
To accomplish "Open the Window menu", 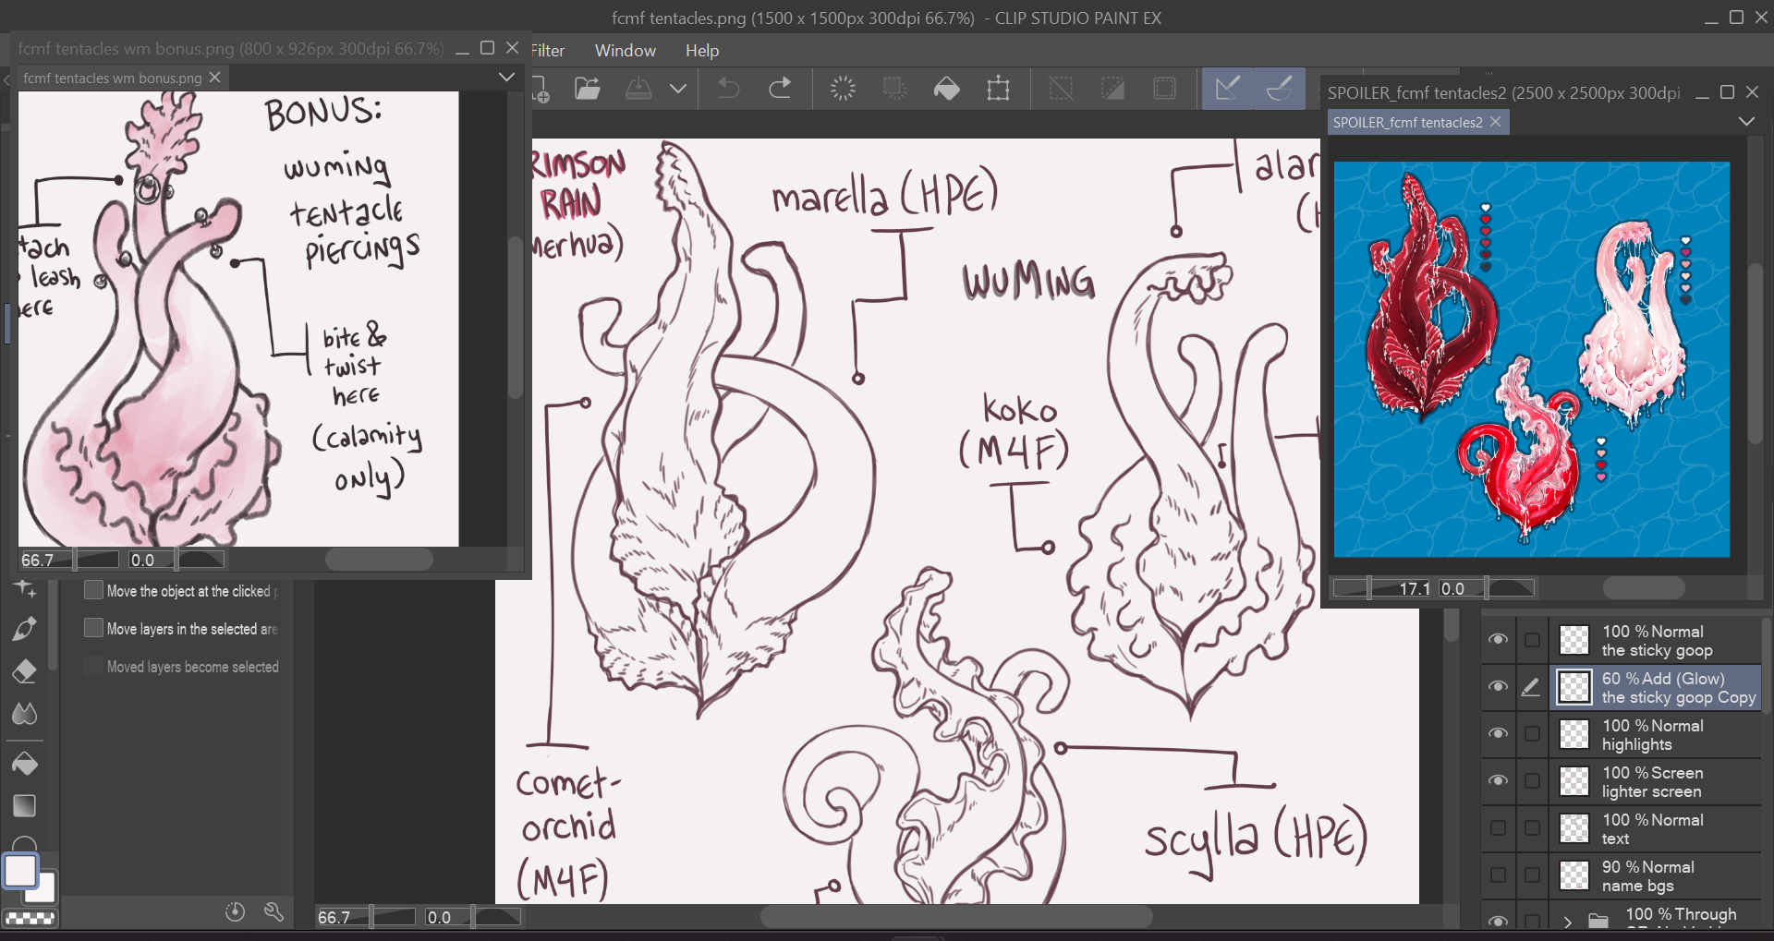I will coord(625,51).
